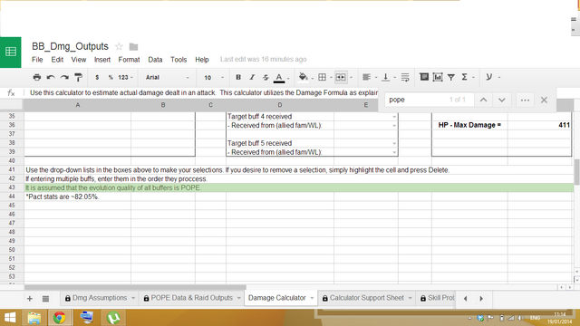Open Damage Calculator tab menu arrow
The height and width of the screenshot is (326, 580).
point(312,298)
